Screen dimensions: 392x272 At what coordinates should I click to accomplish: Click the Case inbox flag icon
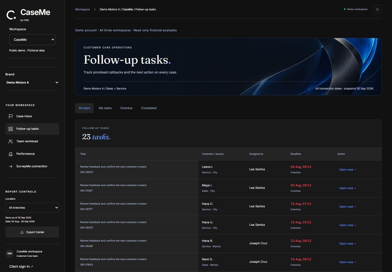pos(11,116)
